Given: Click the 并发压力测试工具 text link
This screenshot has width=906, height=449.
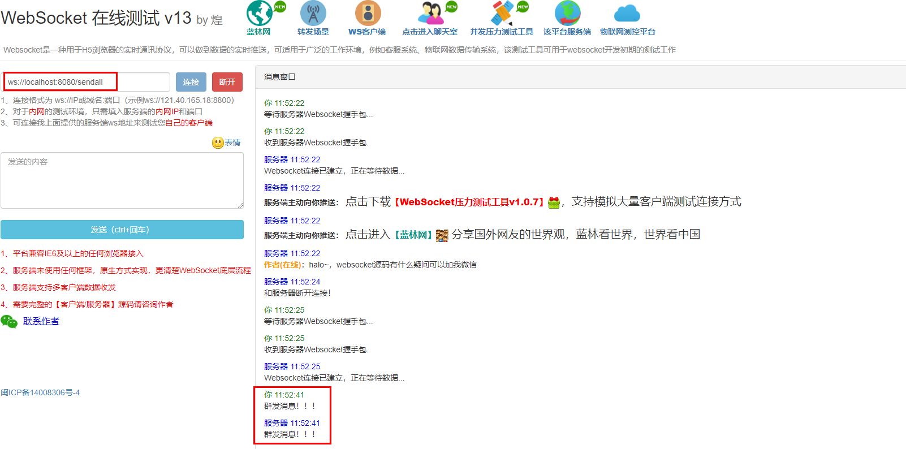Looking at the screenshot, I should pyautogui.click(x=502, y=32).
